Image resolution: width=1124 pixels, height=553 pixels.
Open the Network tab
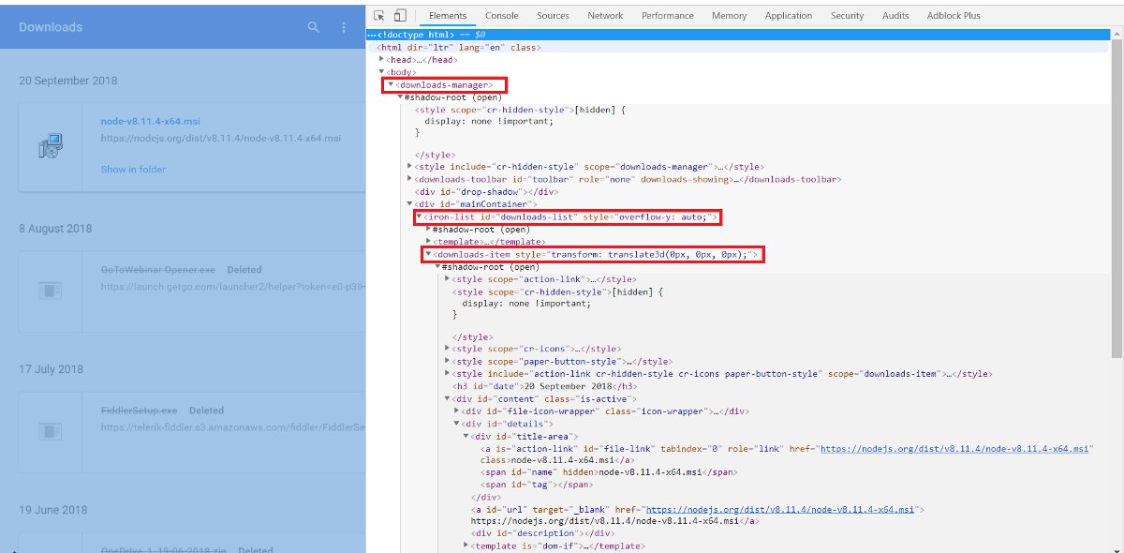click(x=605, y=15)
